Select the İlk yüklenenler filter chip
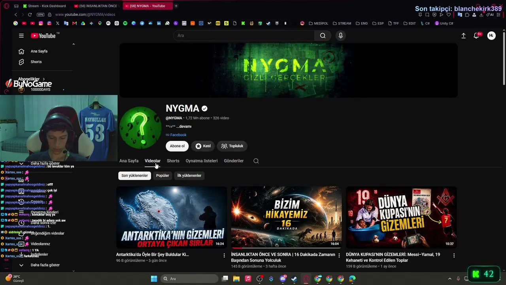The image size is (506, 285). (x=189, y=175)
